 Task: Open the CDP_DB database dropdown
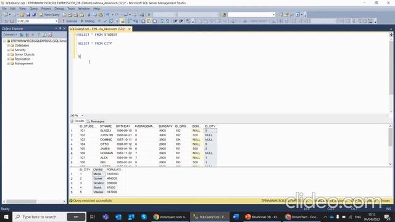tap(56, 21)
